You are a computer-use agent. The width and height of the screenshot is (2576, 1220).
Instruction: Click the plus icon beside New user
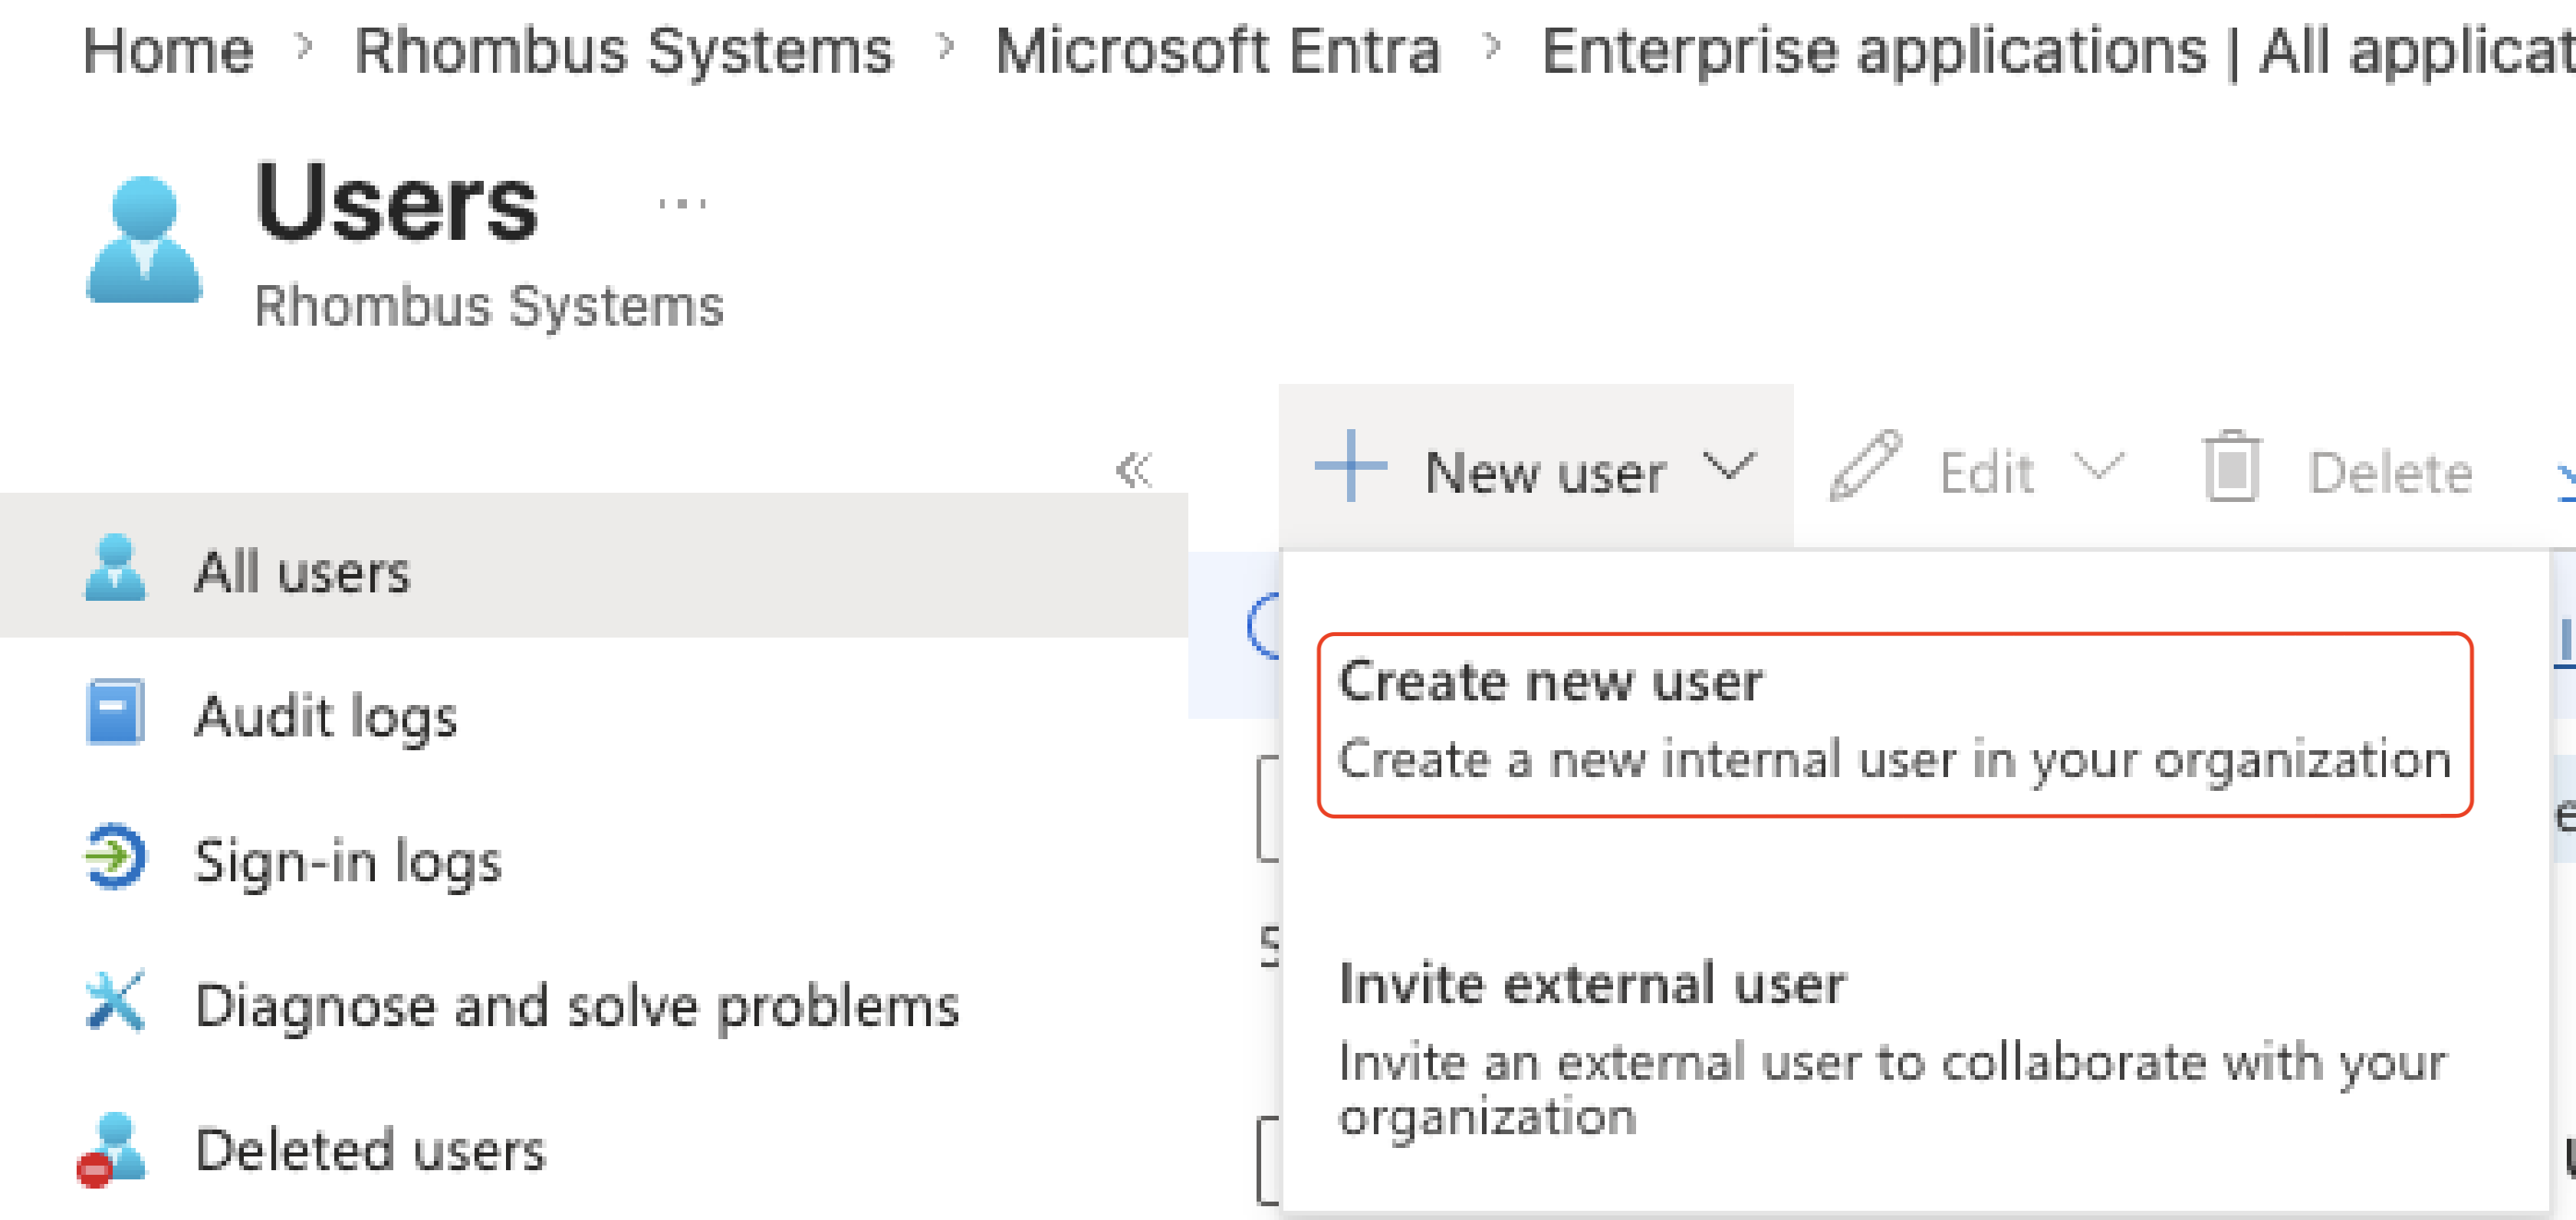(1350, 467)
